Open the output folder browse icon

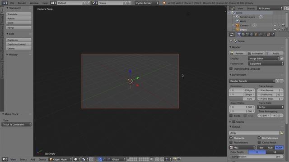pyautogui.click(x=281, y=133)
